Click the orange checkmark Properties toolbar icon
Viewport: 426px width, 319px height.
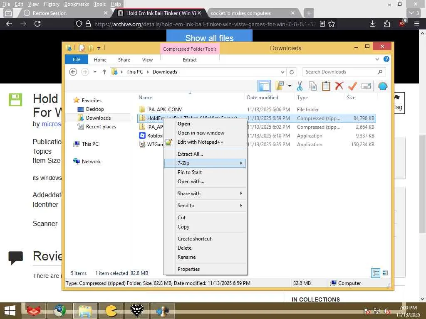coord(352,86)
